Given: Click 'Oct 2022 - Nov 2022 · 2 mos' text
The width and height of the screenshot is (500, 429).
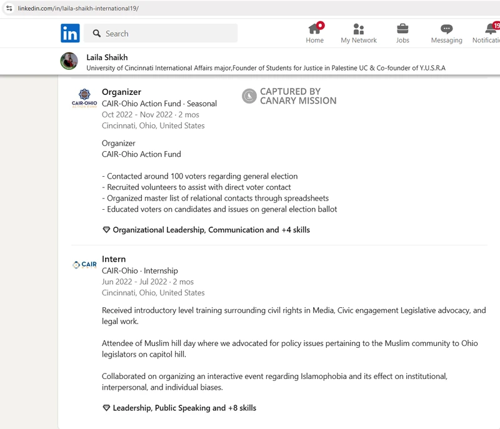Looking at the screenshot, I should [x=150, y=115].
